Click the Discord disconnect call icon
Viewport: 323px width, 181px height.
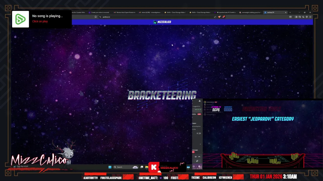point(199,157)
